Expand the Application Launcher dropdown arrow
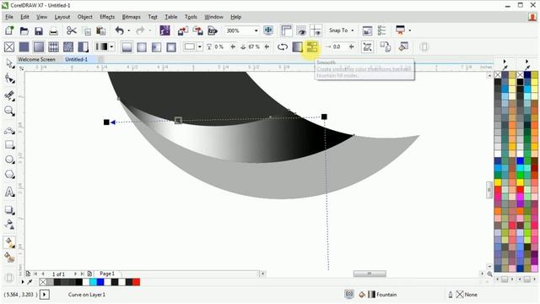The width and height of the screenshot is (540, 304). pyautogui.click(x=409, y=30)
